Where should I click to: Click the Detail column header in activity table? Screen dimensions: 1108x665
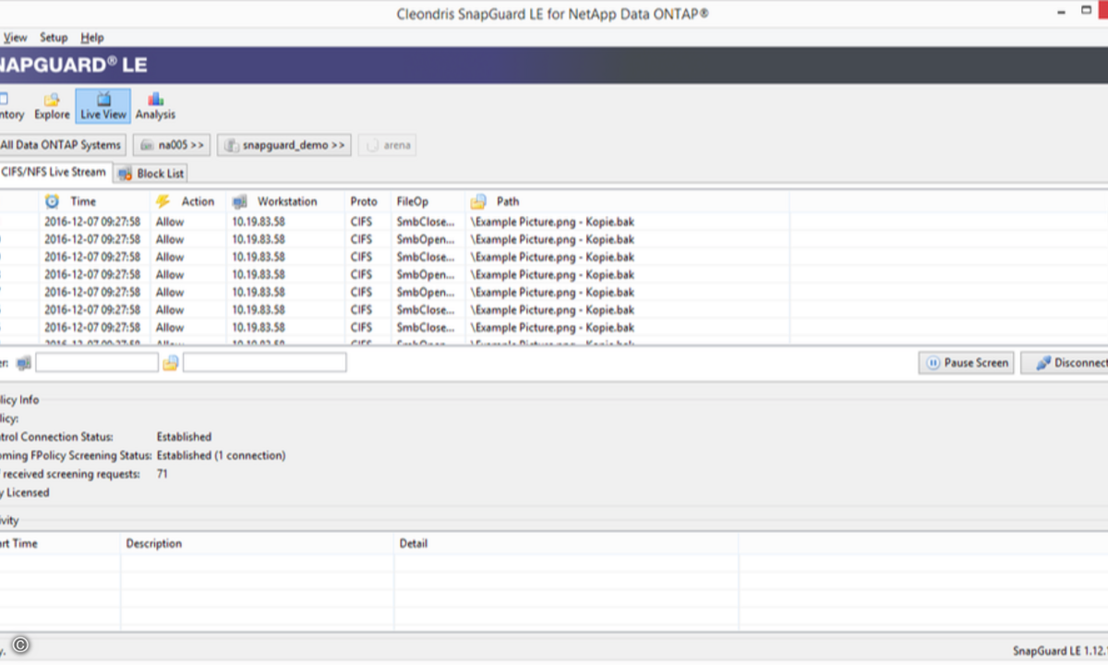566,543
